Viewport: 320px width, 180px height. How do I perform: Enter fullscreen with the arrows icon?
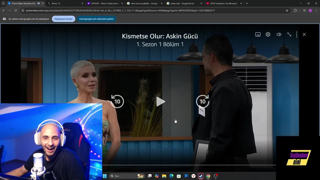click(x=289, y=34)
